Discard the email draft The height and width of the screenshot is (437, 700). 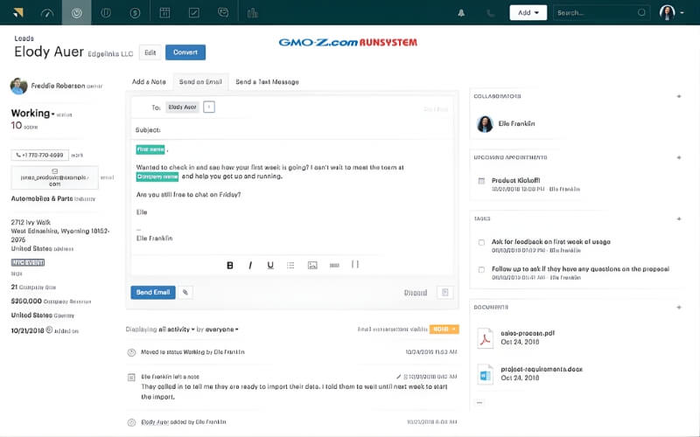tap(415, 293)
